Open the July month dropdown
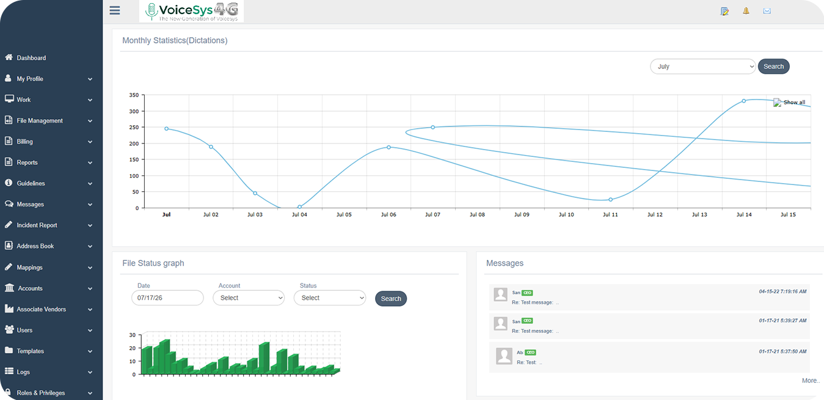This screenshot has height=400, width=824. click(703, 67)
